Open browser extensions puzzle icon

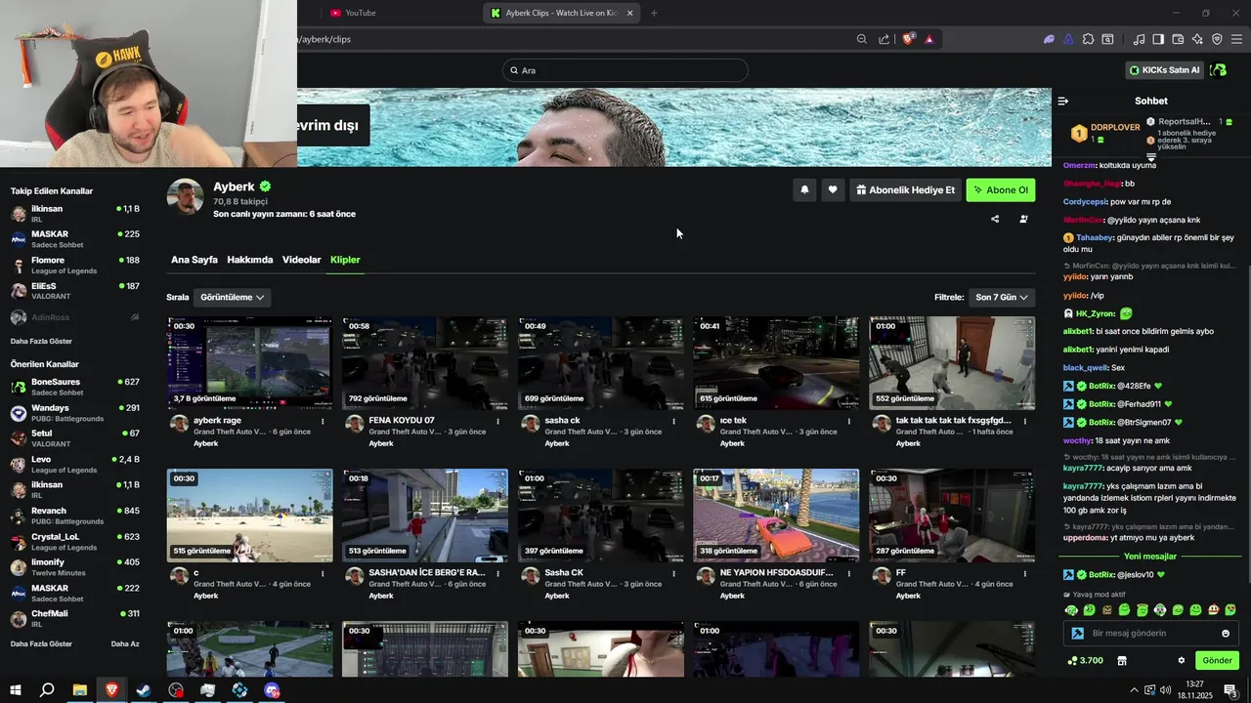click(1088, 39)
